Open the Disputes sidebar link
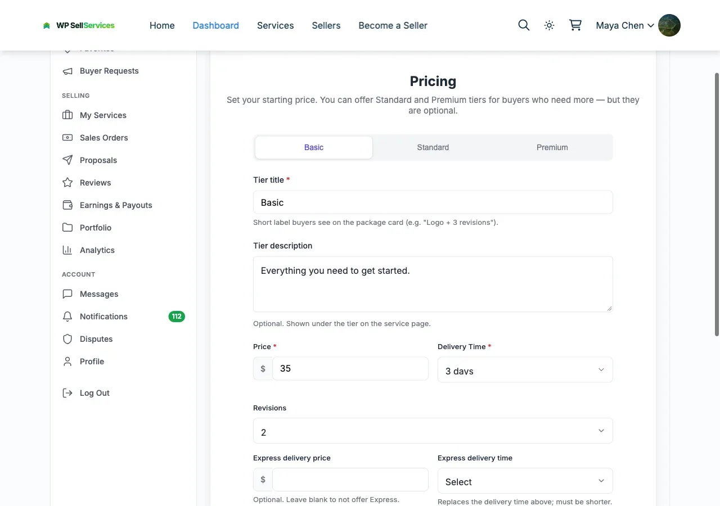720x506 pixels. [x=123, y=339]
